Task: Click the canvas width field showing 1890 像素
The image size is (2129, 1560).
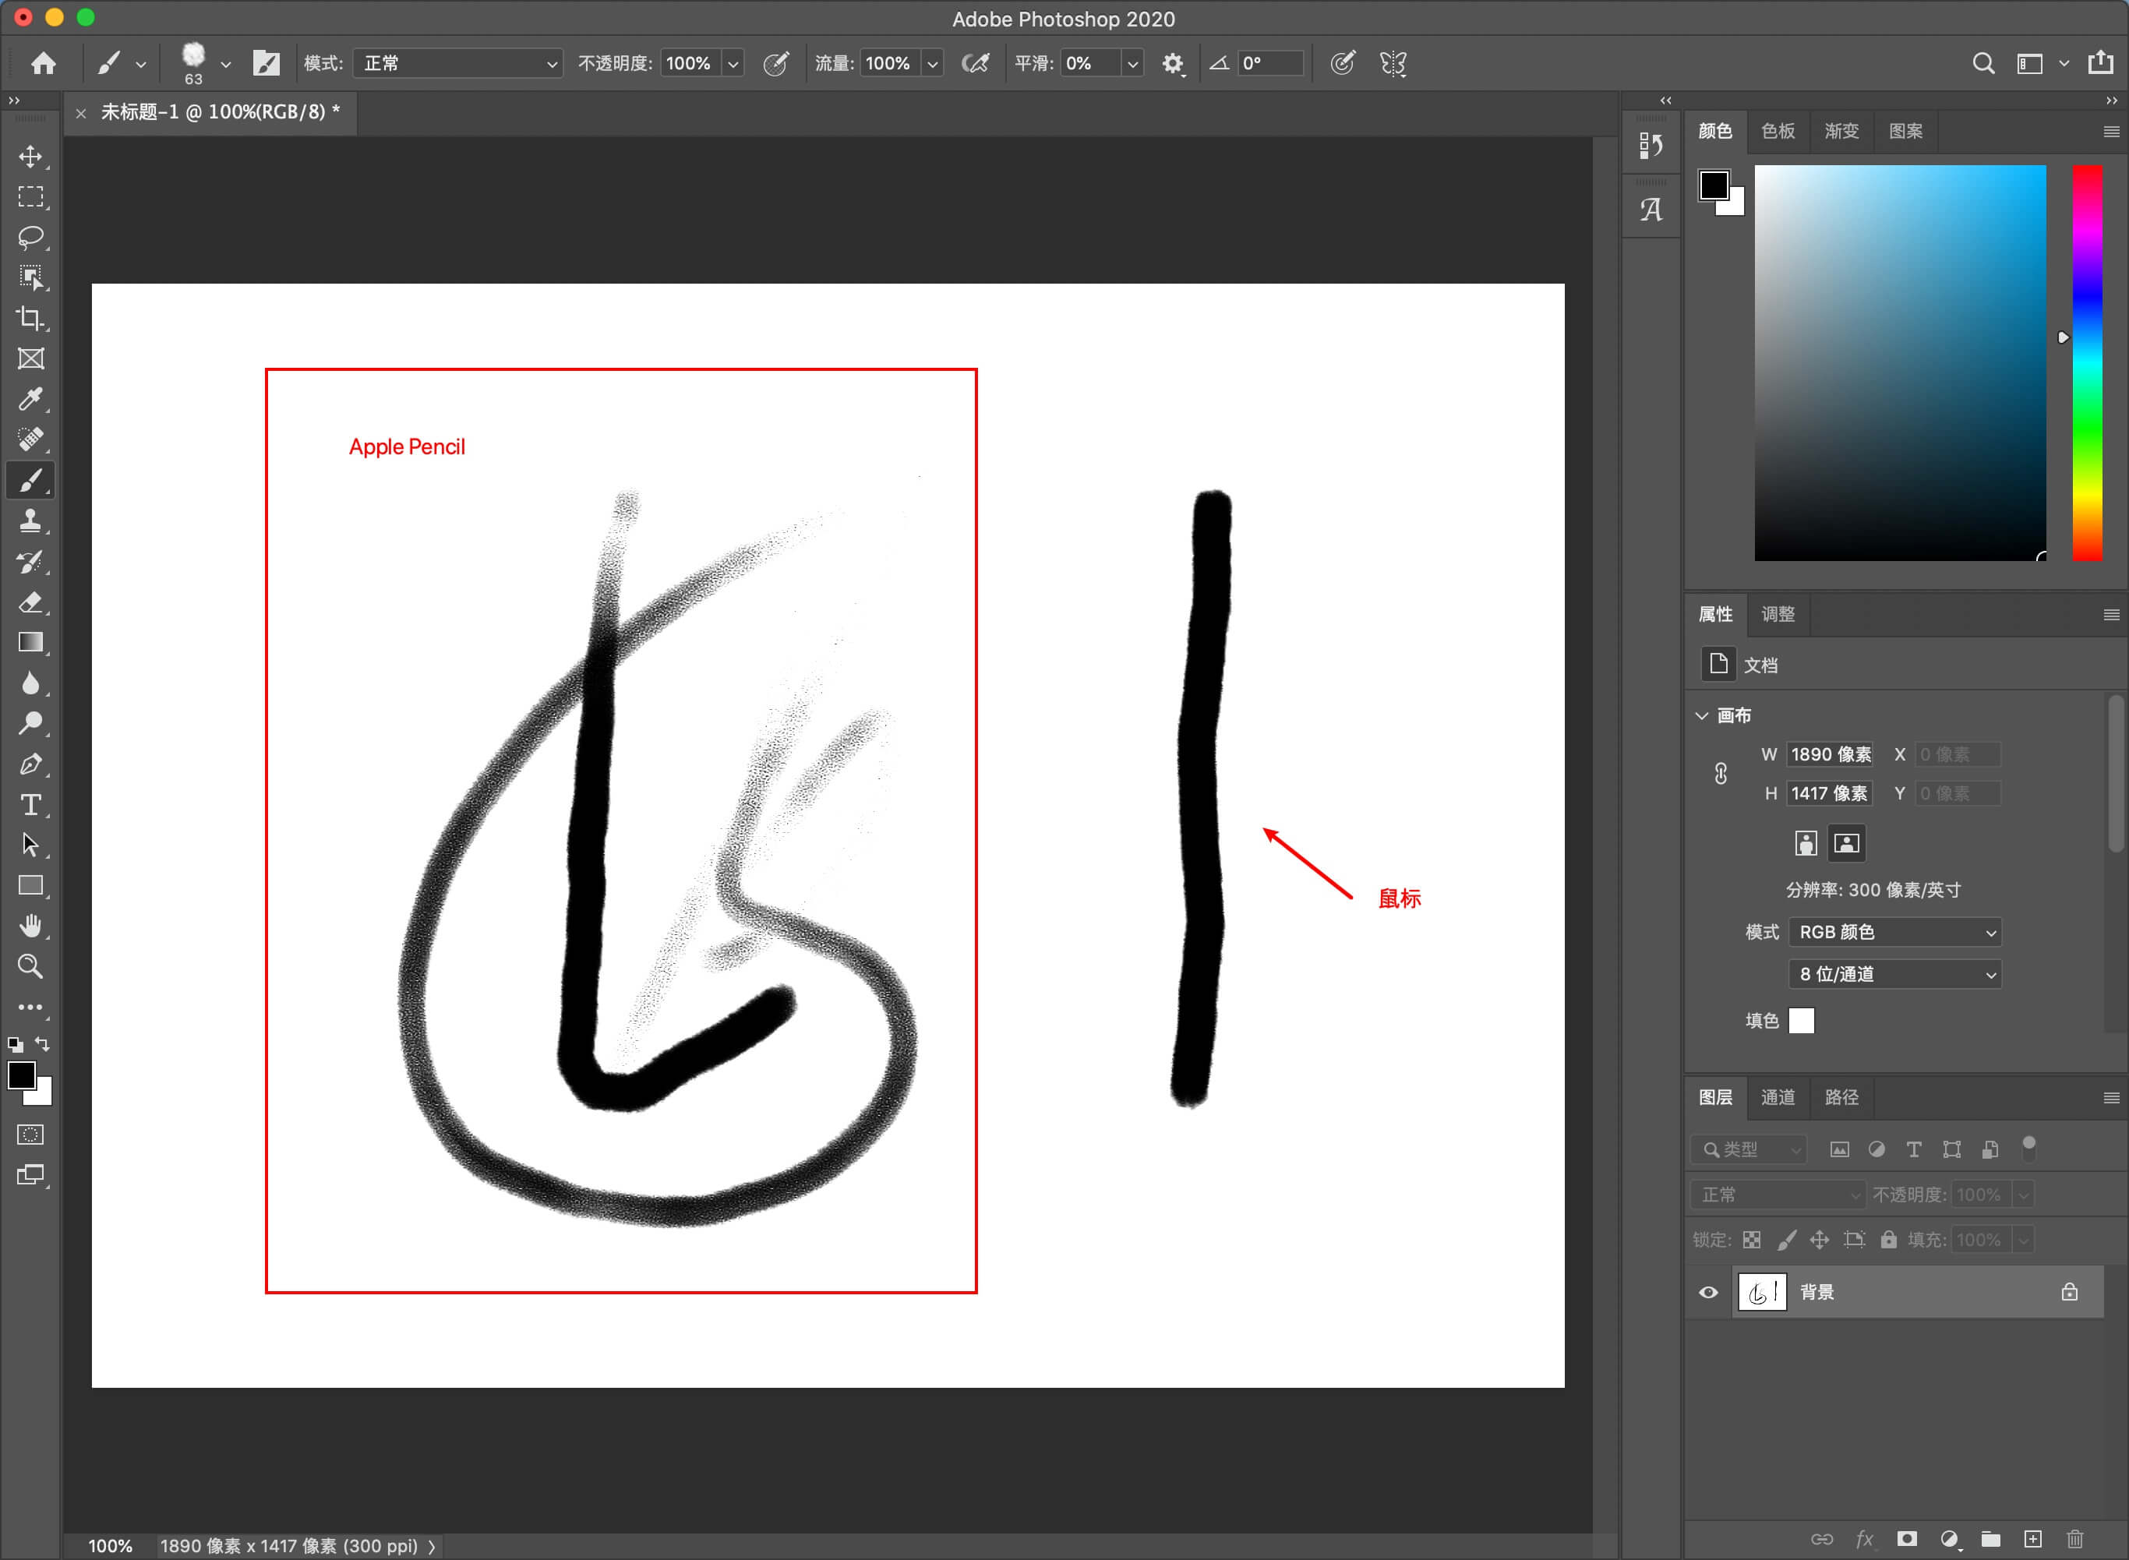Action: tap(1830, 754)
